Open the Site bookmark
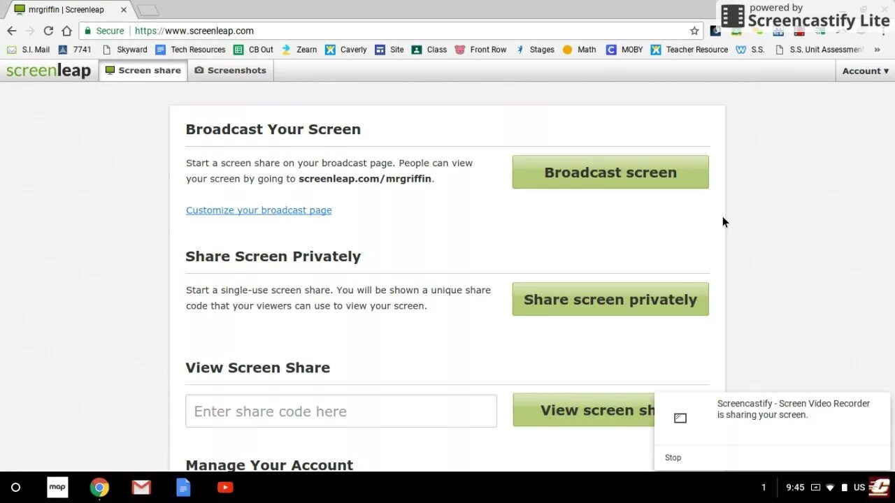 pyautogui.click(x=389, y=50)
